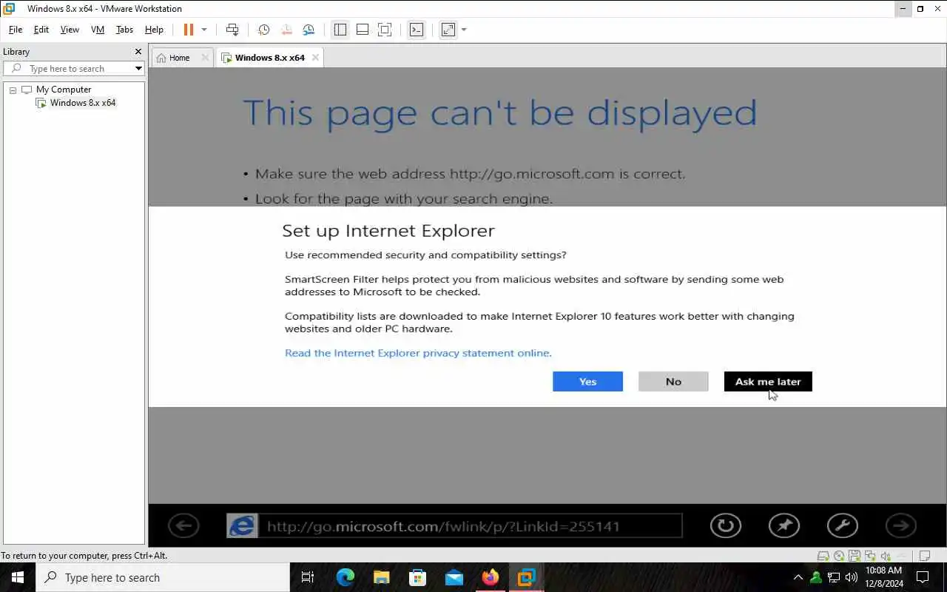Image resolution: width=947 pixels, height=592 pixels.
Task: Toggle the library sidebar view icon
Action: 340,30
